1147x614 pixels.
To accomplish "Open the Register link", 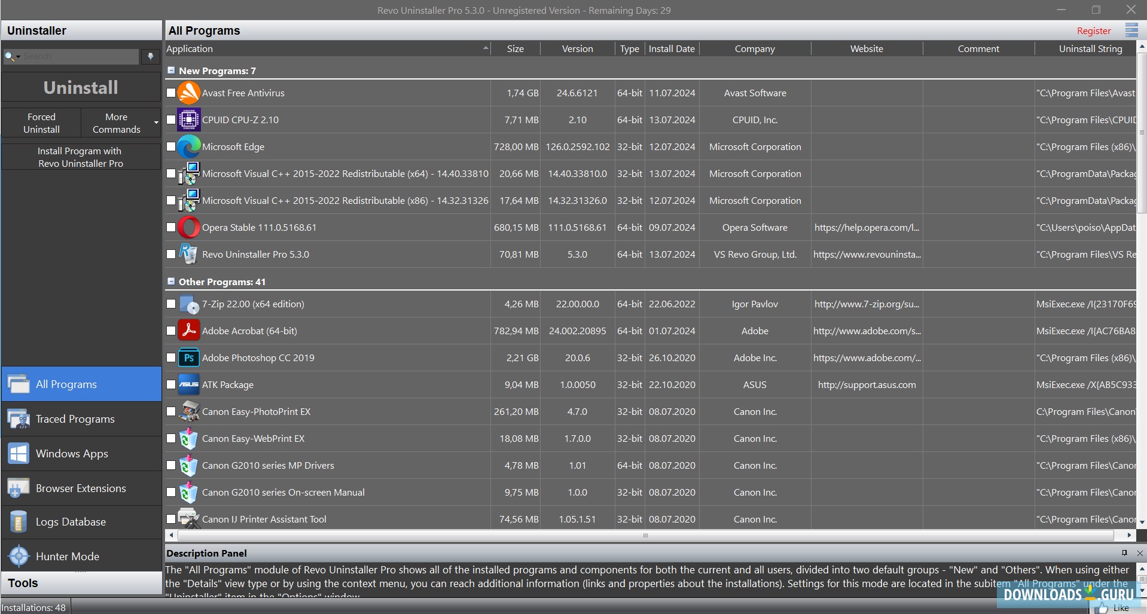I will 1094,31.
